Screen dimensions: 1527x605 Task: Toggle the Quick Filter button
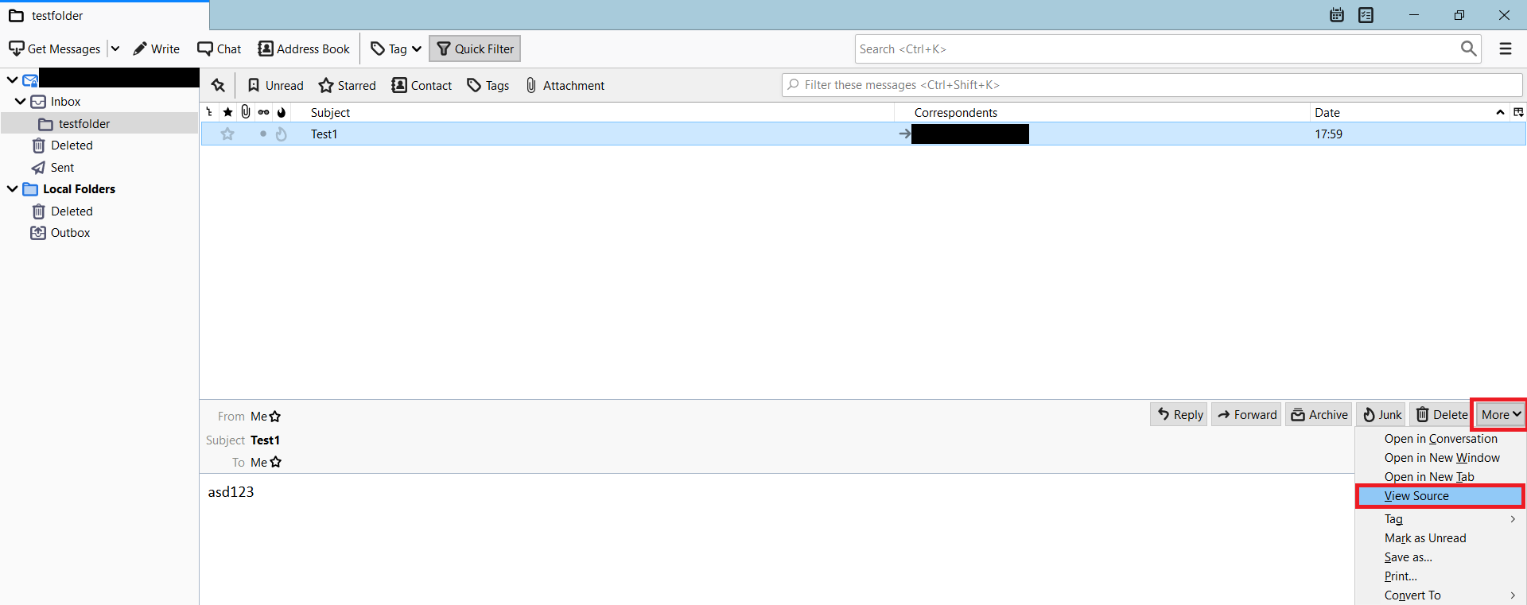(x=475, y=48)
